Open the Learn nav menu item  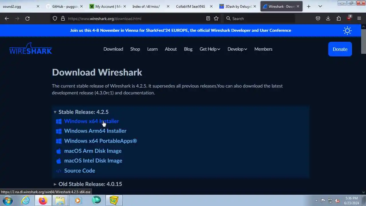click(x=152, y=49)
